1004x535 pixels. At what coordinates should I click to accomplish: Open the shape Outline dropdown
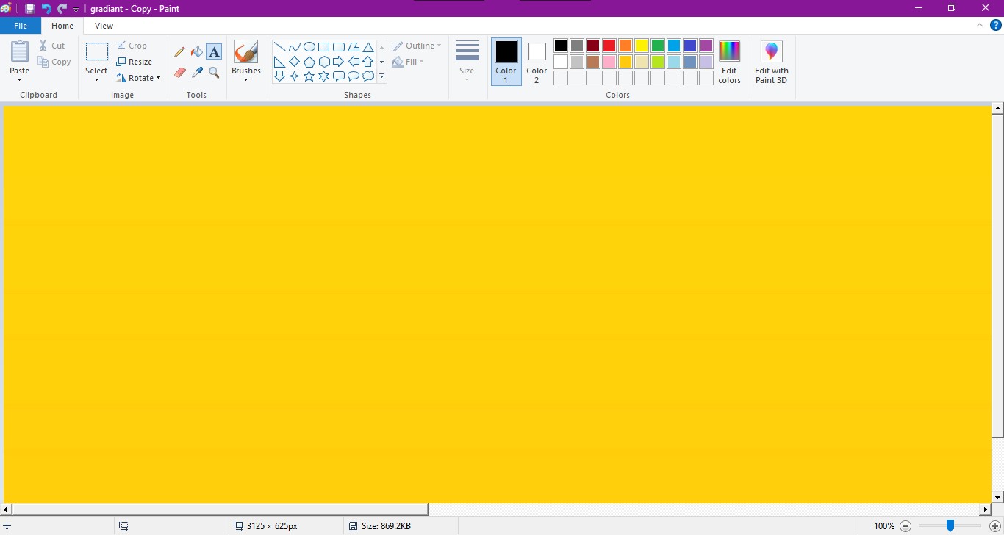pos(417,46)
